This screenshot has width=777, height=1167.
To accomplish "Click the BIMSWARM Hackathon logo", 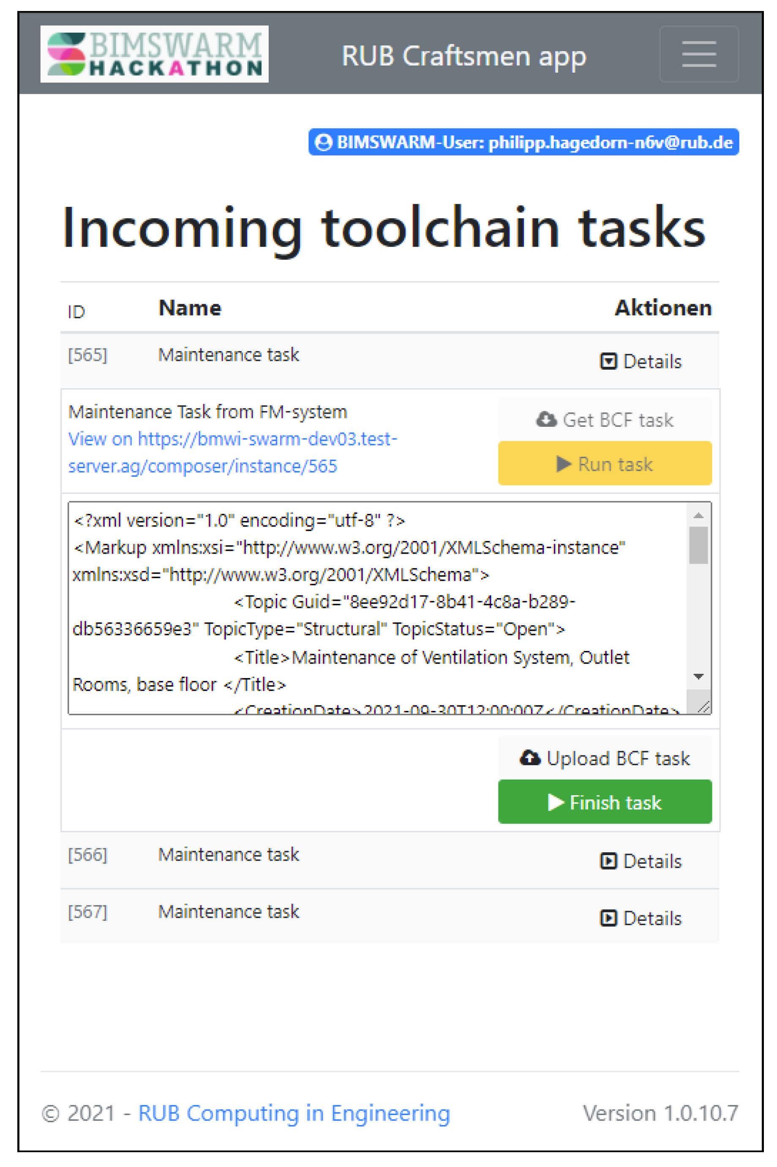I will click(x=154, y=54).
